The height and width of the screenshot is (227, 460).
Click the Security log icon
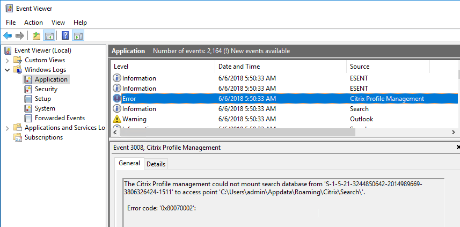28,89
